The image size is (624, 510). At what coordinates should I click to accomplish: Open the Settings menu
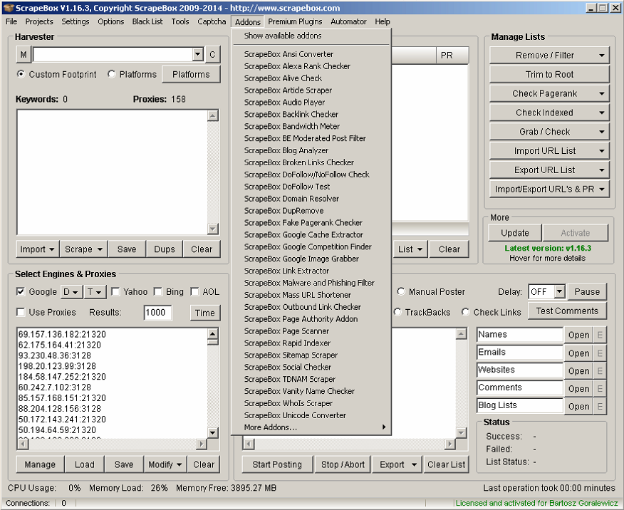(x=76, y=21)
